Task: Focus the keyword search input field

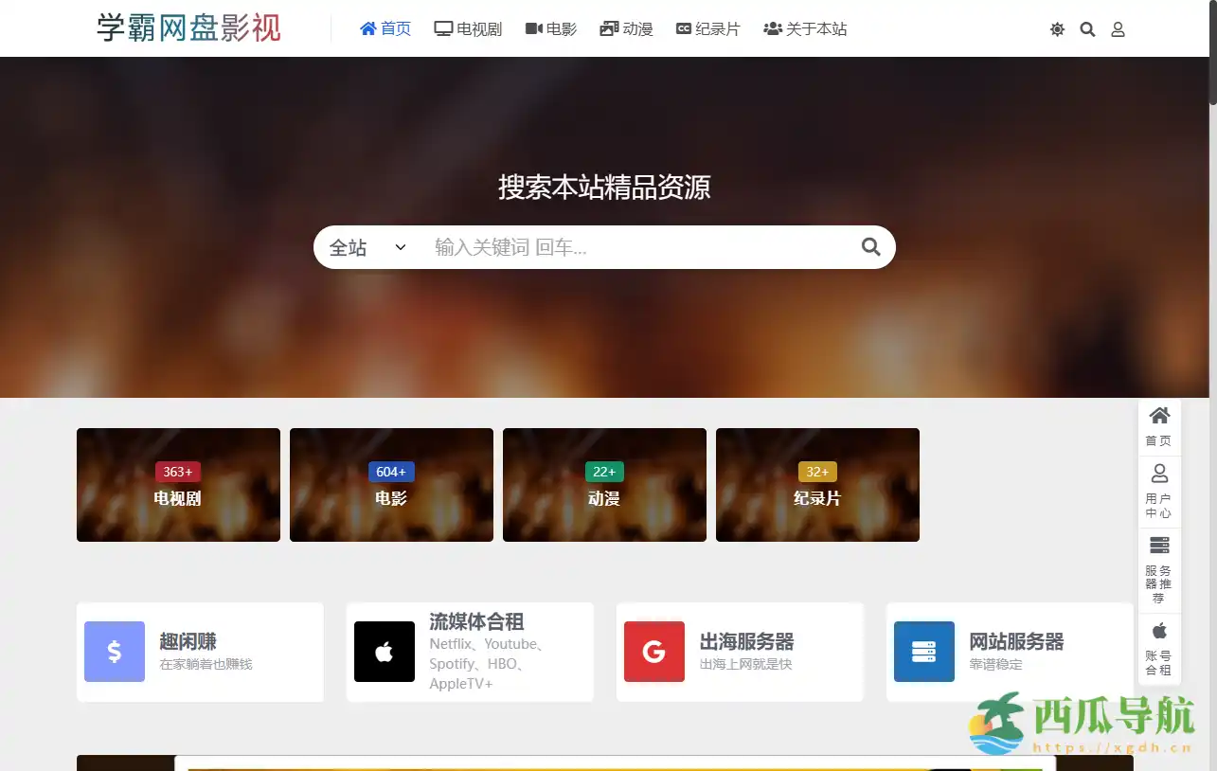Action: [635, 247]
